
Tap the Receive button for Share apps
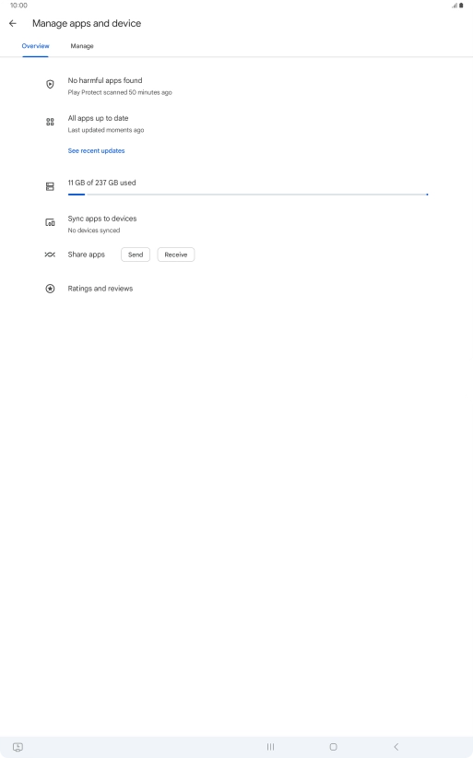tap(176, 255)
